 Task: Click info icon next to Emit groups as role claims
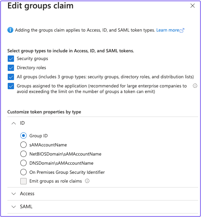pyautogui.click(x=87, y=181)
